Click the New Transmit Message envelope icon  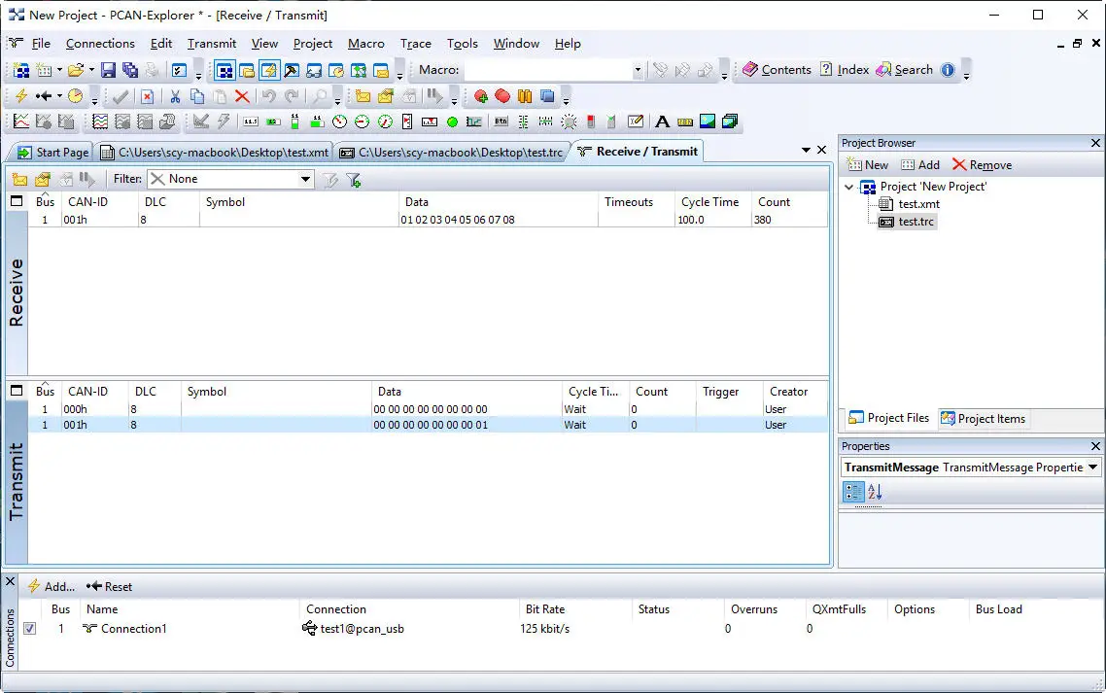(363, 96)
